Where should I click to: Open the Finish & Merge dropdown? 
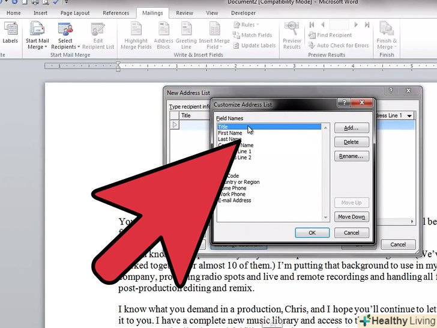coord(387,35)
